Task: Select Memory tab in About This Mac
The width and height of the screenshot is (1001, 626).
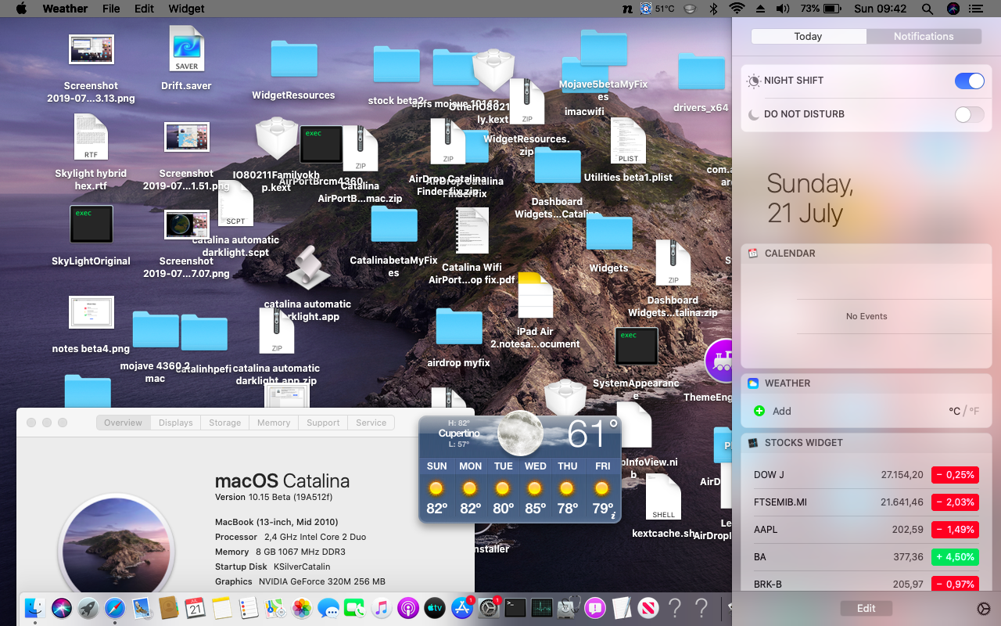Action: [x=274, y=423]
